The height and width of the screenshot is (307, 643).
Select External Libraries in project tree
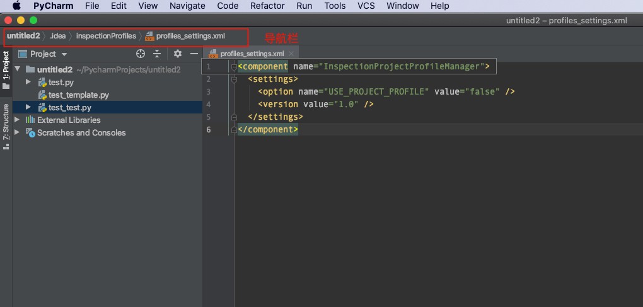tap(69, 120)
